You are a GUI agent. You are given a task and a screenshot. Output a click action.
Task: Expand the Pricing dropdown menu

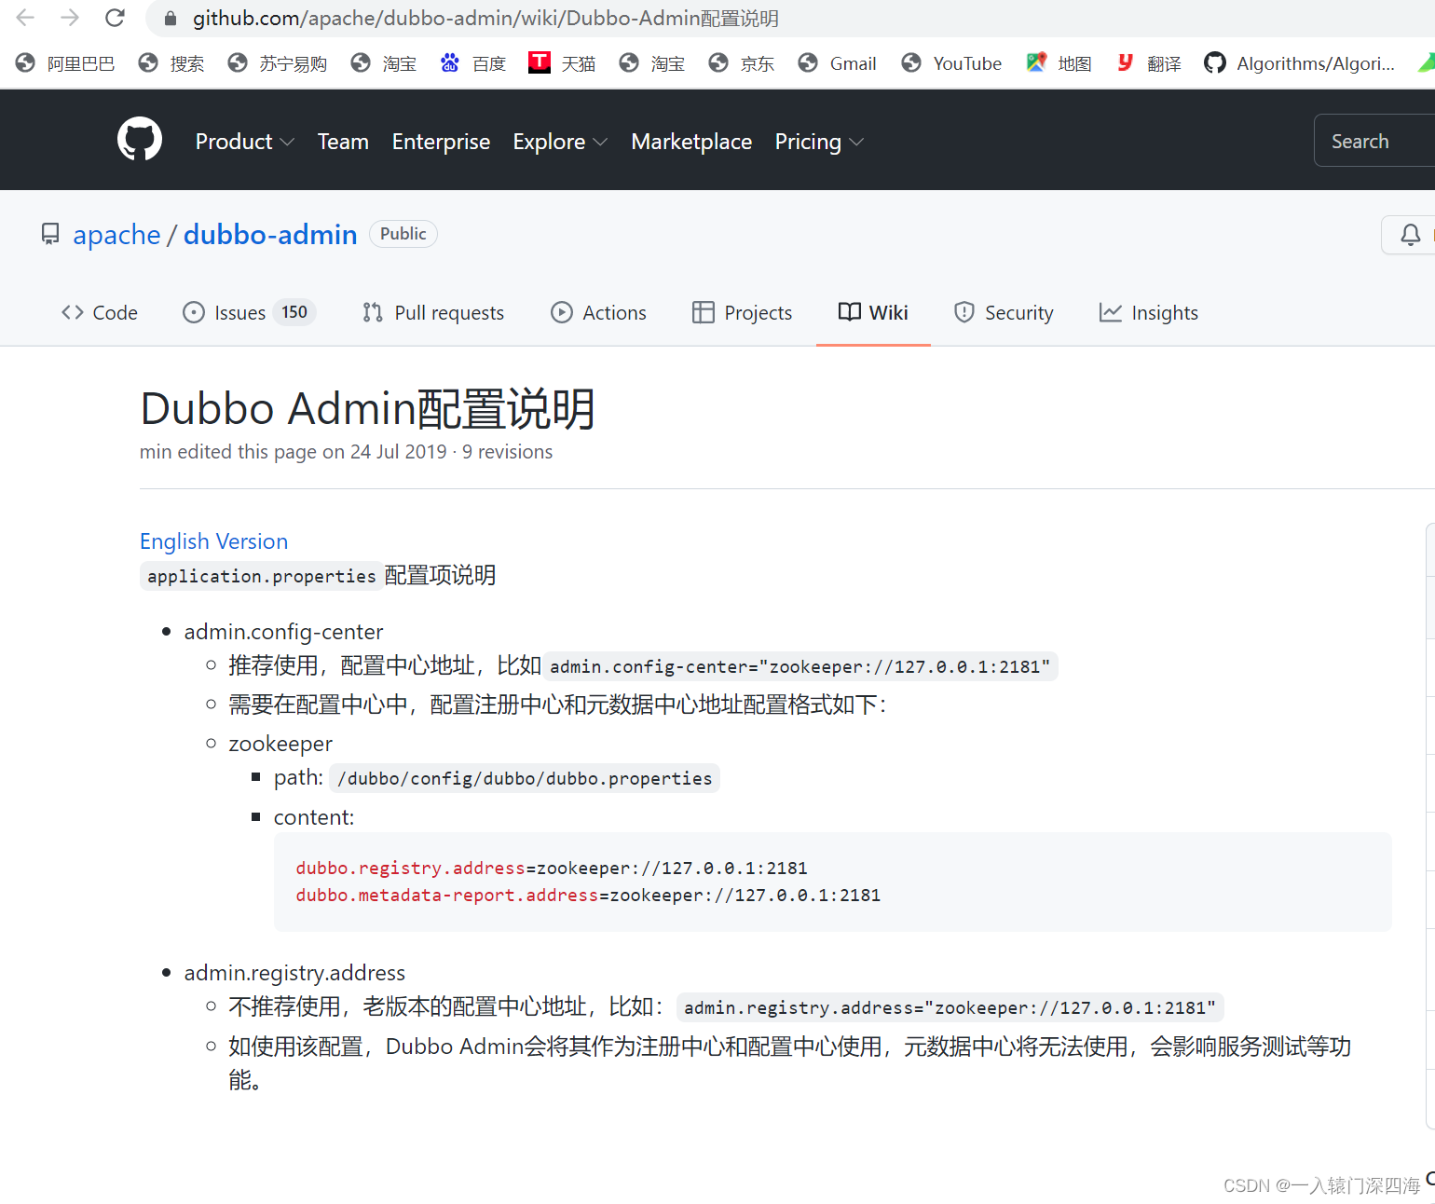[x=819, y=142]
